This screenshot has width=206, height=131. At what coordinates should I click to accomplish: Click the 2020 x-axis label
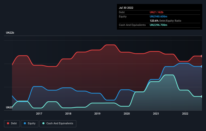click(127, 114)
